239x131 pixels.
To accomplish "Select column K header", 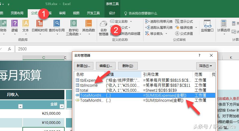I will (x=231, y=57).
